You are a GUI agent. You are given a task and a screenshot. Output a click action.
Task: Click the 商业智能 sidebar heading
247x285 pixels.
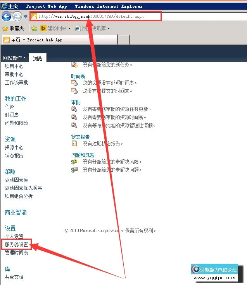(x=16, y=212)
